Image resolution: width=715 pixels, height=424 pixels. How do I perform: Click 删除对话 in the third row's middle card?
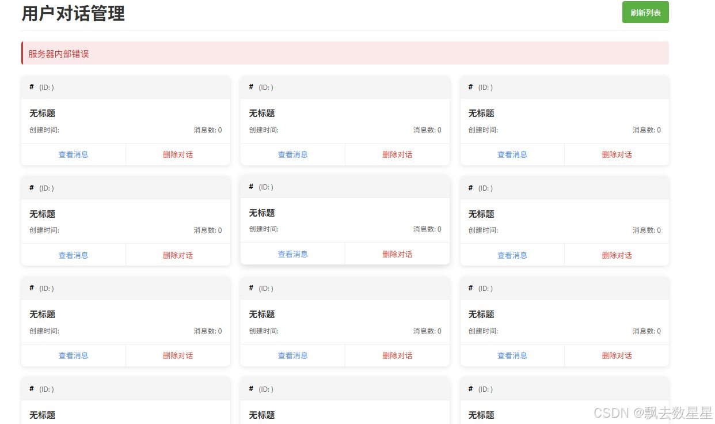click(397, 355)
